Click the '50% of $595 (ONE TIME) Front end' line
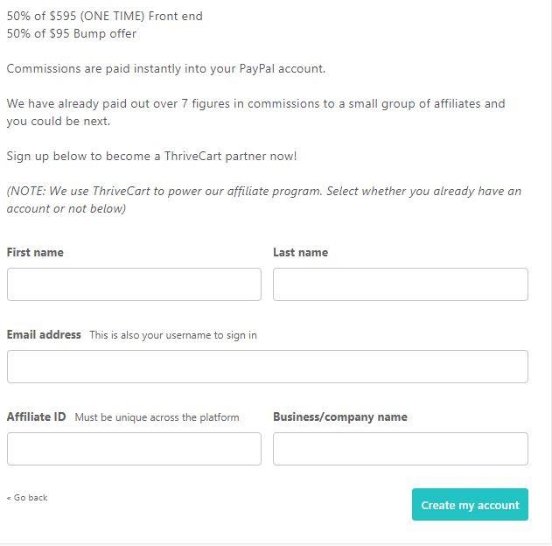Screen dimensions: 552x546 [x=105, y=17]
